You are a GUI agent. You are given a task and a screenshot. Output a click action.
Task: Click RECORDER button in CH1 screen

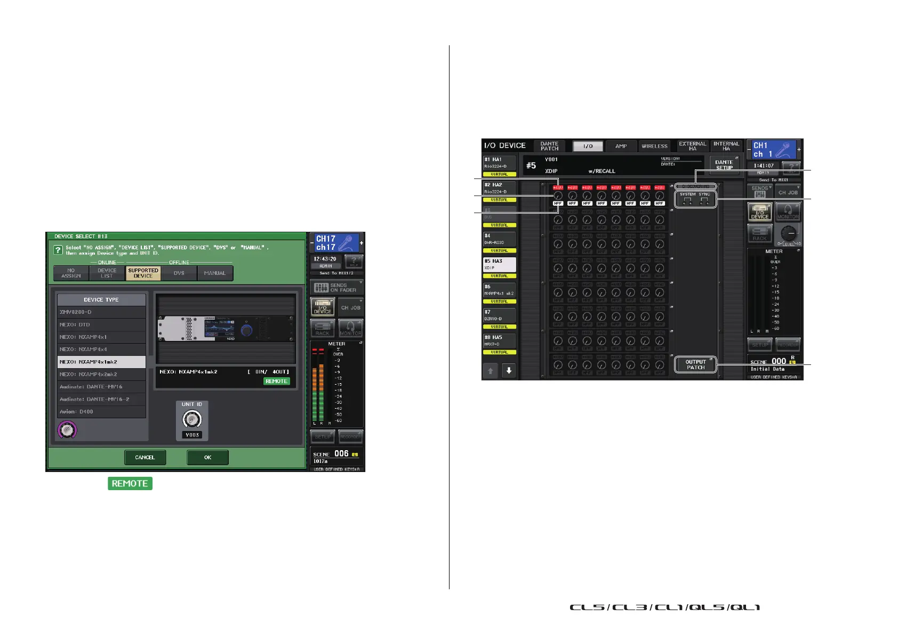point(788,345)
